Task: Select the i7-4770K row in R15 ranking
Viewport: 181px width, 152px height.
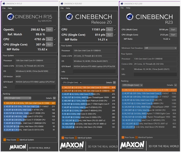Action: [29, 110]
